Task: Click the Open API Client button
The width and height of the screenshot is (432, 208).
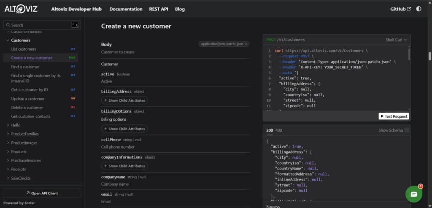Action: point(42,193)
